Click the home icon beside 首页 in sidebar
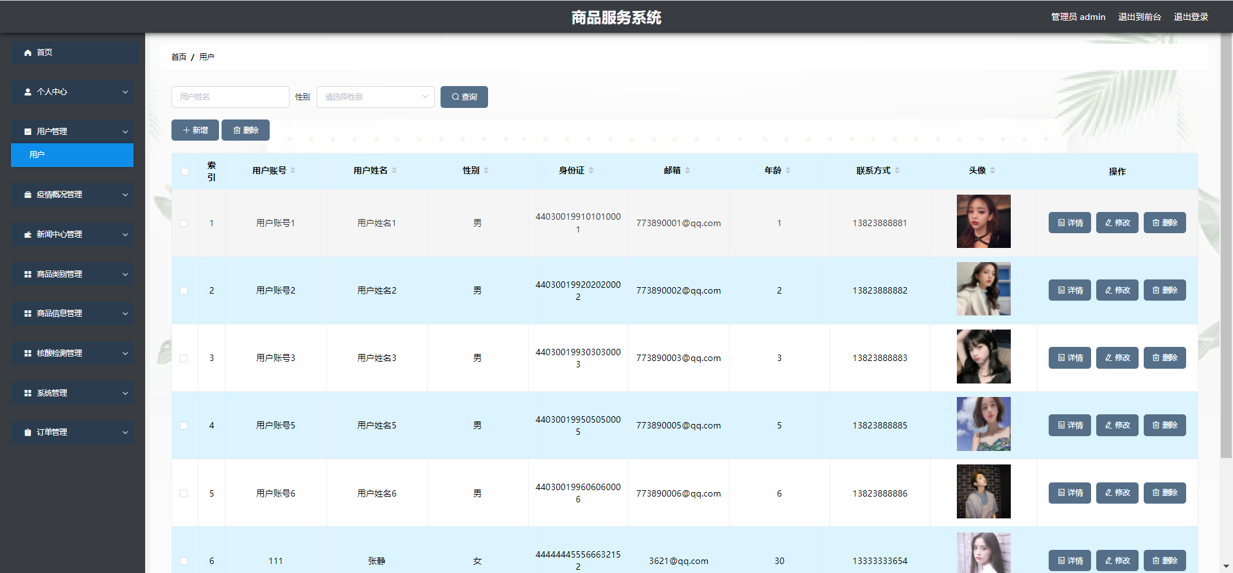 pos(28,53)
